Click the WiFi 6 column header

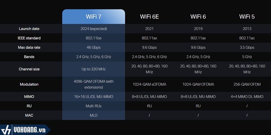(x=198, y=17)
